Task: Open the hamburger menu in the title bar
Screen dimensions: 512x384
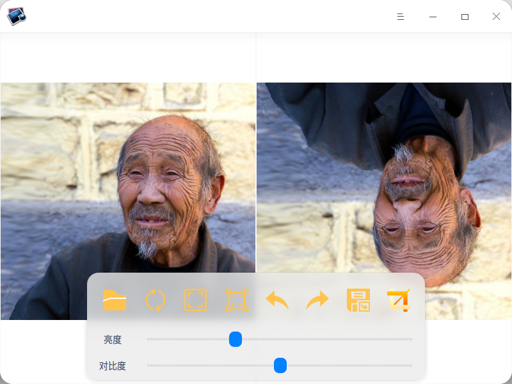Action: [401, 17]
